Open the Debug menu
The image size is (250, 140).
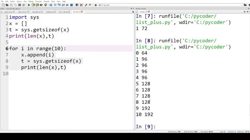(x=31, y=2)
